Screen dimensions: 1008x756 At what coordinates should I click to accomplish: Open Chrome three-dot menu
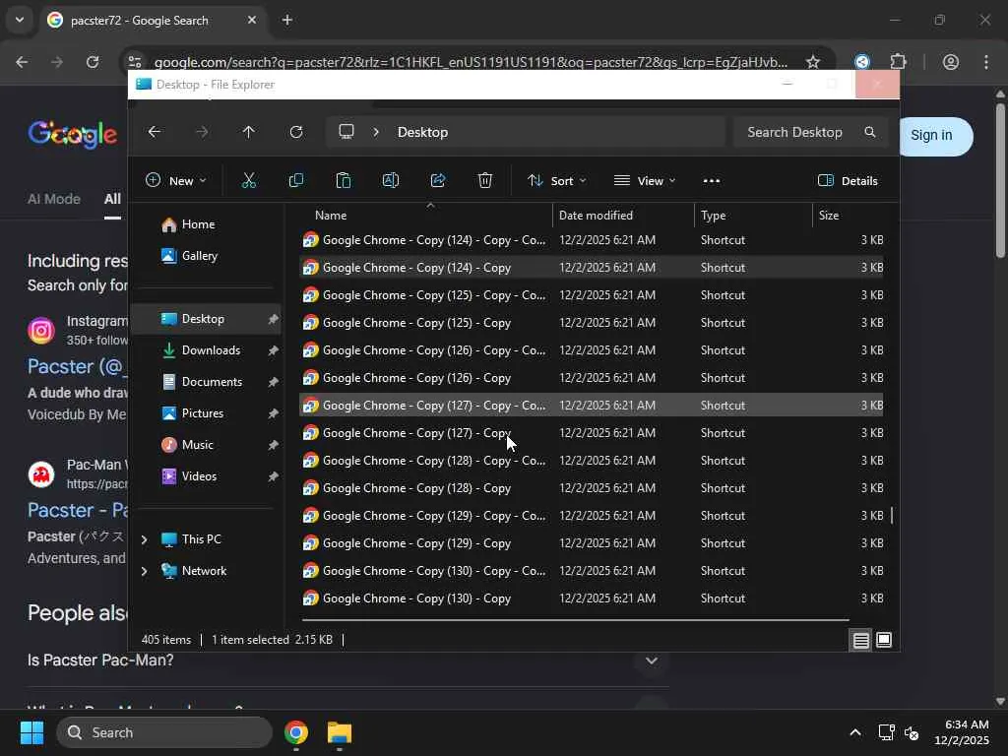click(986, 62)
